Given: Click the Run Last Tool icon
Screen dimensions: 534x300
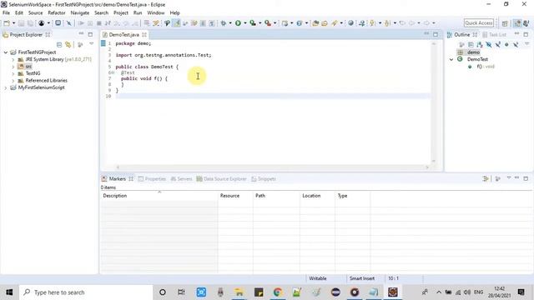Looking at the screenshot, I should click(268, 23).
